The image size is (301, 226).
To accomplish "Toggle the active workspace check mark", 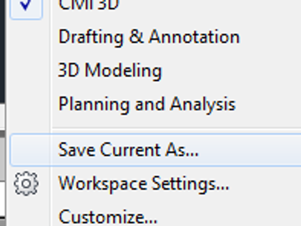I will (x=26, y=6).
